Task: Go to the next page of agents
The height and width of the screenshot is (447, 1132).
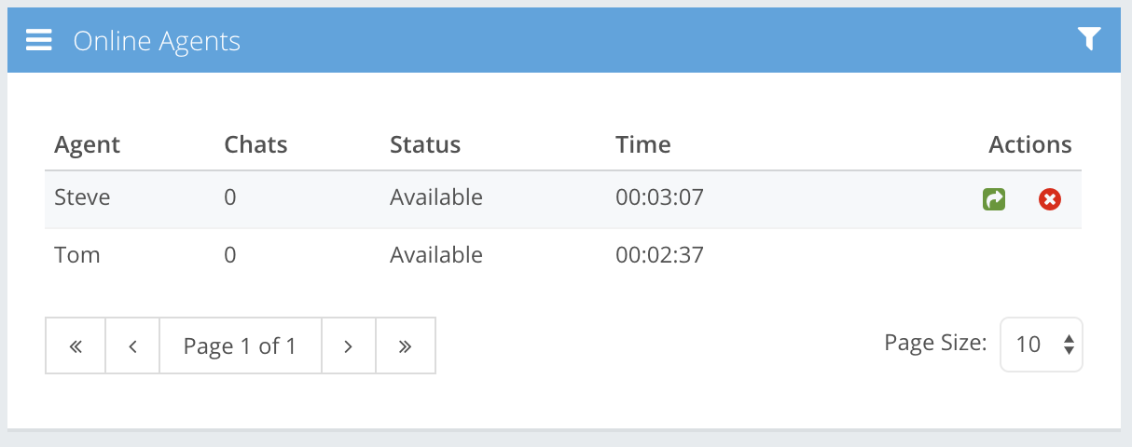Action: pyautogui.click(x=349, y=346)
